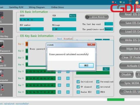Click the Key 5 hex data field

[41, 71]
